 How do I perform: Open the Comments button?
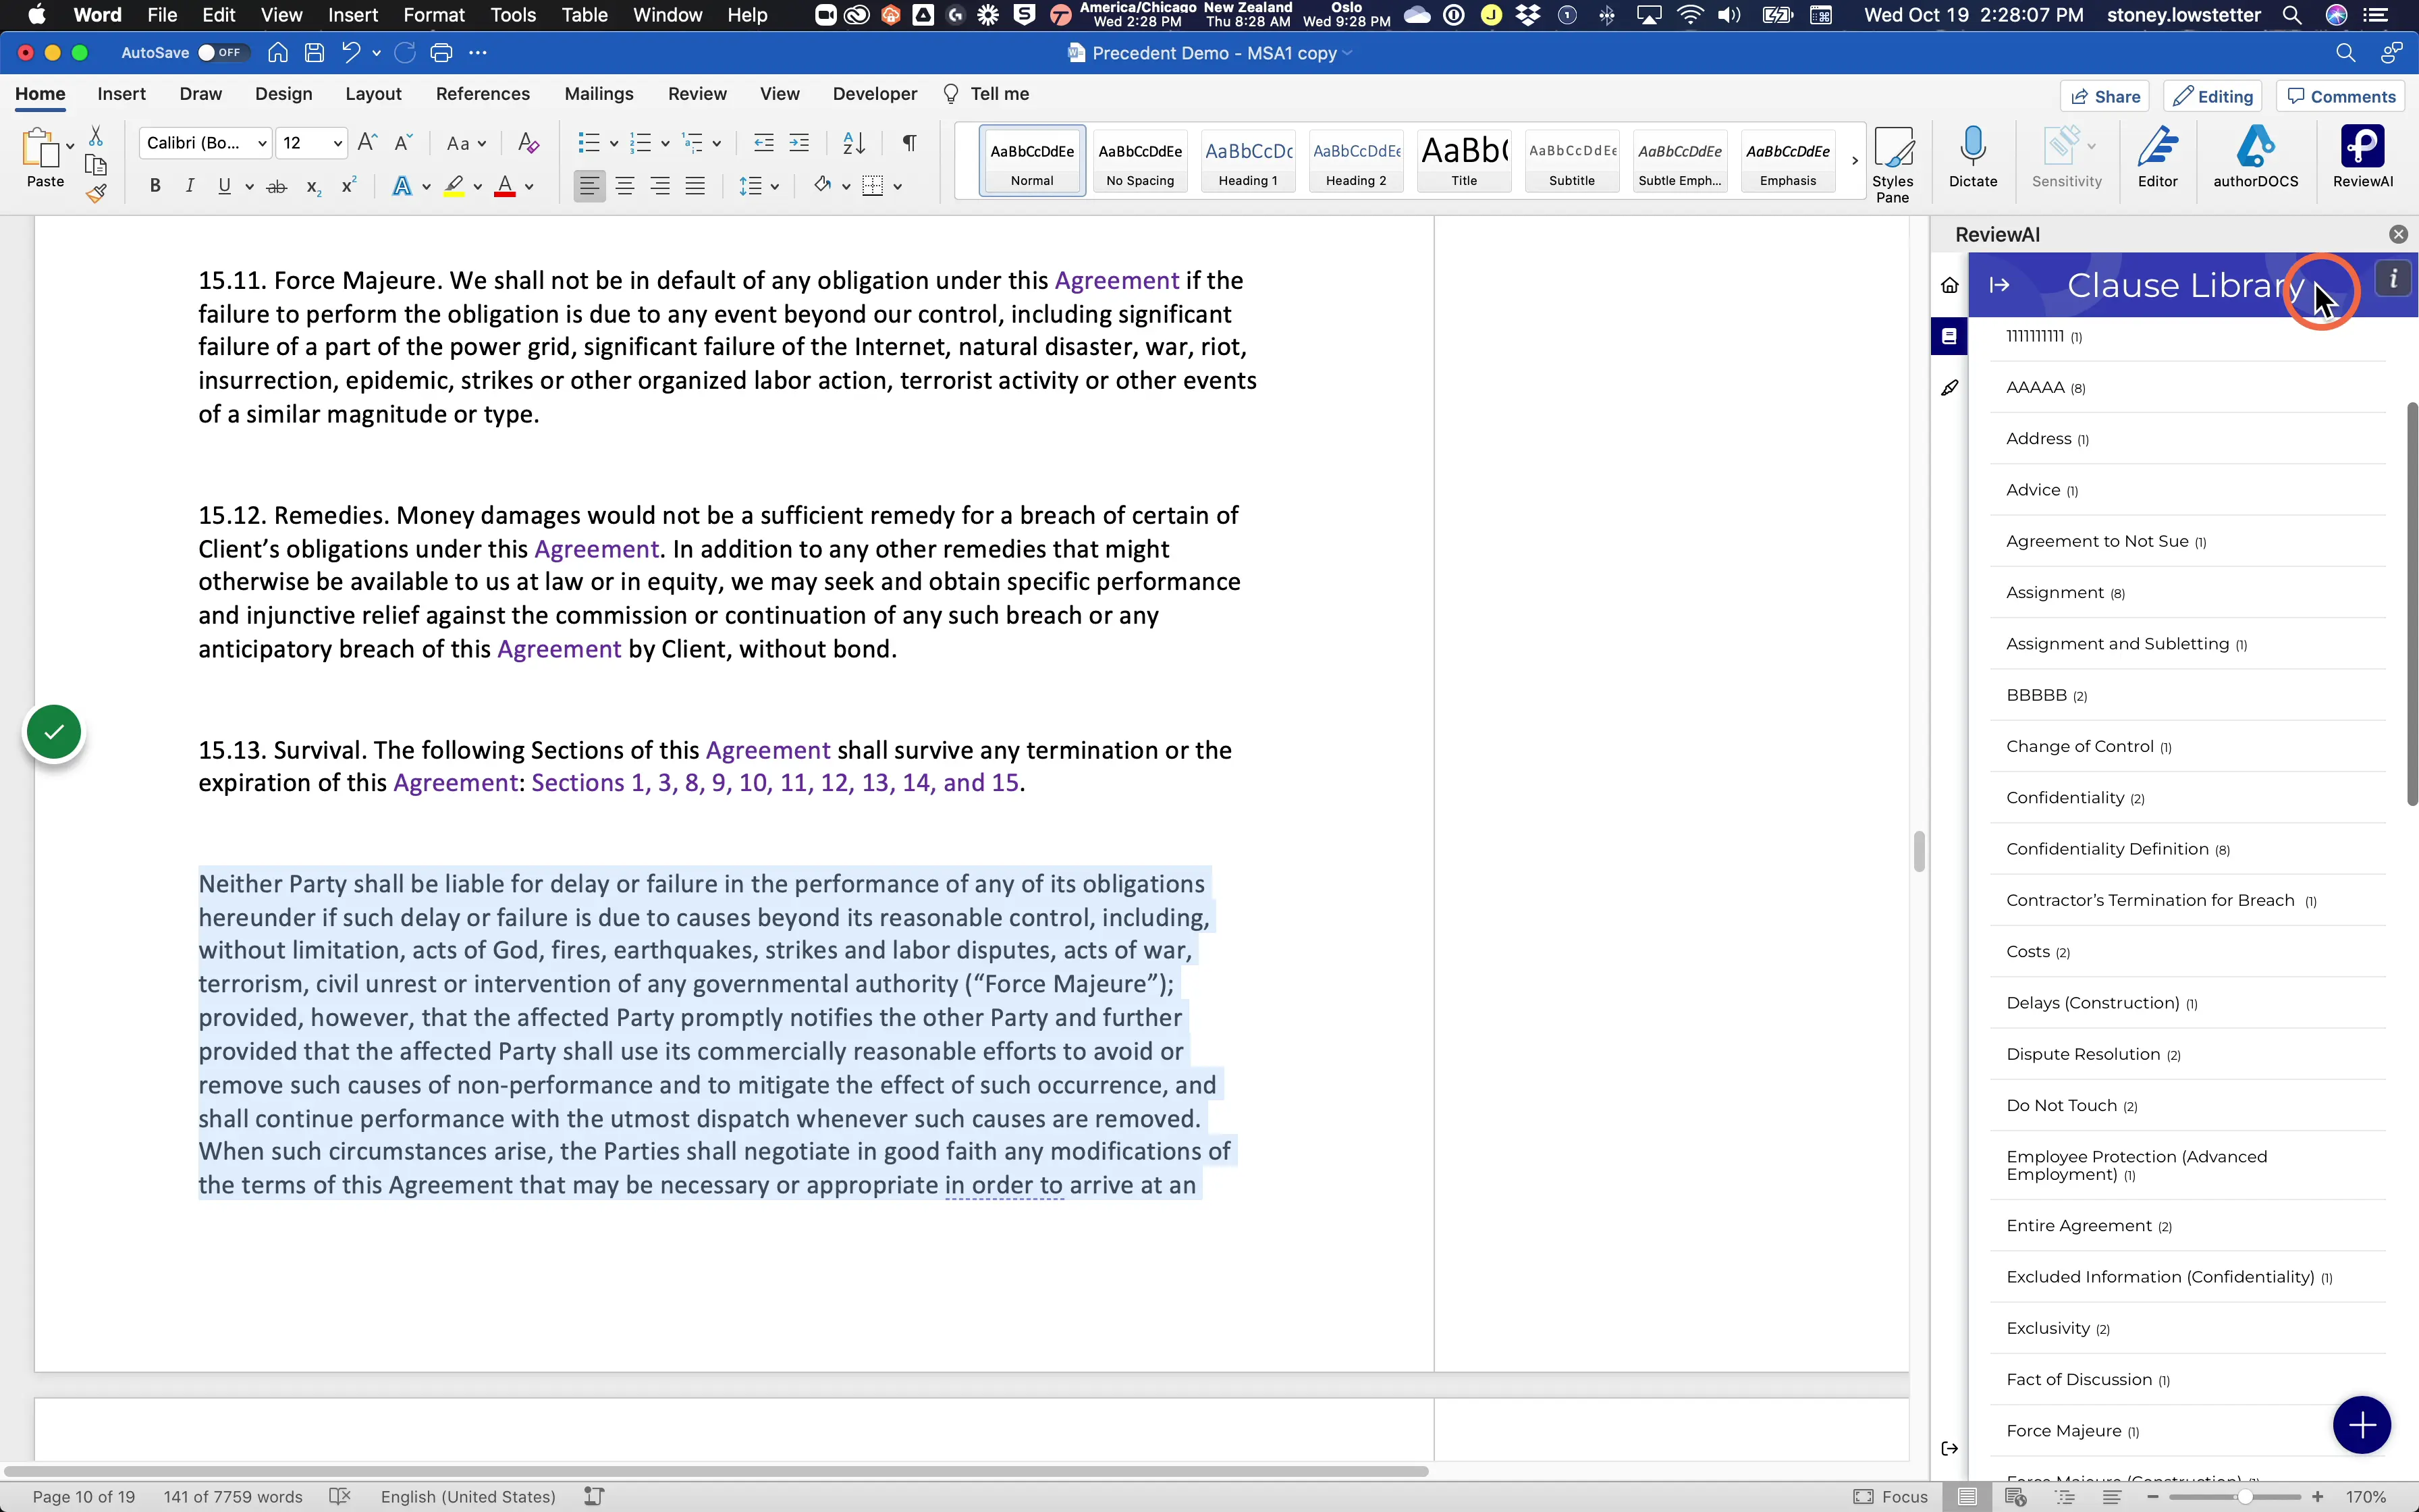(x=2342, y=96)
